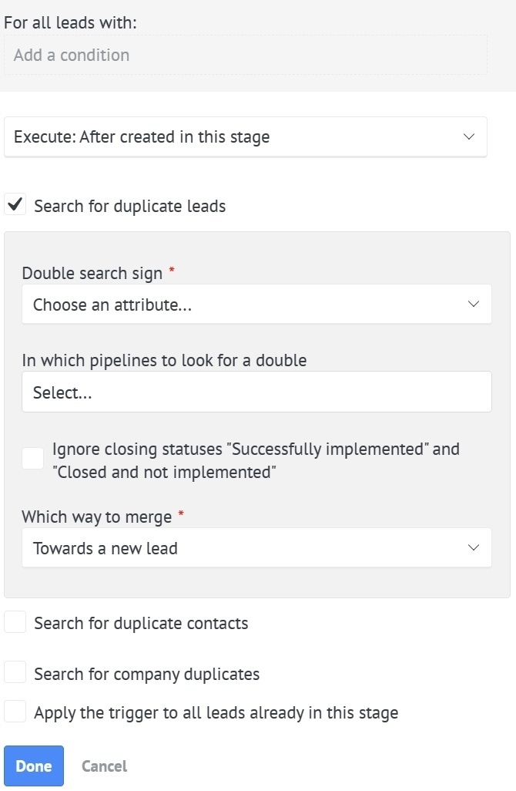
Task: Focus the "Add a condition" field
Action: pyautogui.click(x=245, y=56)
